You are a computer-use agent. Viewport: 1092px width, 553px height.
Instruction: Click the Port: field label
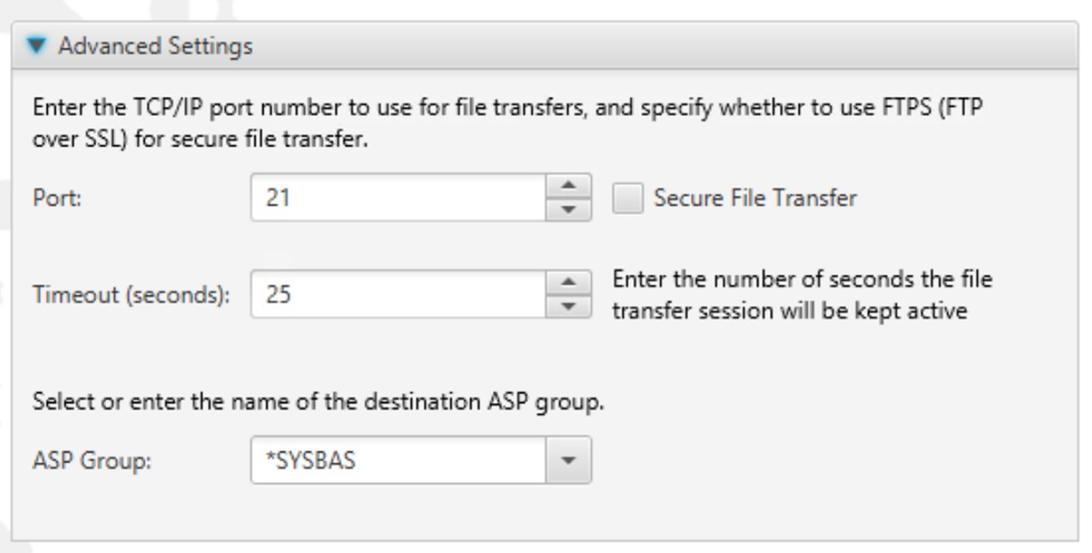pos(57,198)
